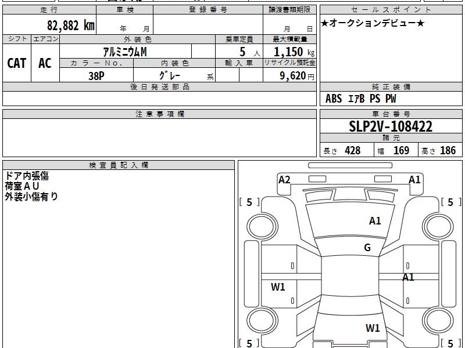Click the mileage value 82,882 km

coord(70,25)
